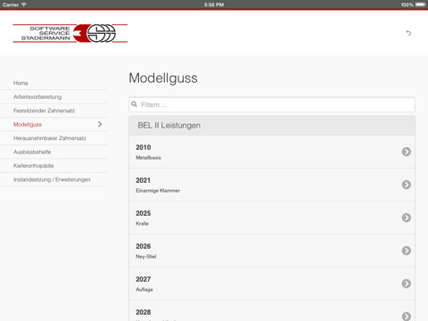Click the Modellguss page heading

coord(163,78)
